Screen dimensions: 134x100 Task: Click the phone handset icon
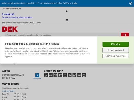coord(67,11)
